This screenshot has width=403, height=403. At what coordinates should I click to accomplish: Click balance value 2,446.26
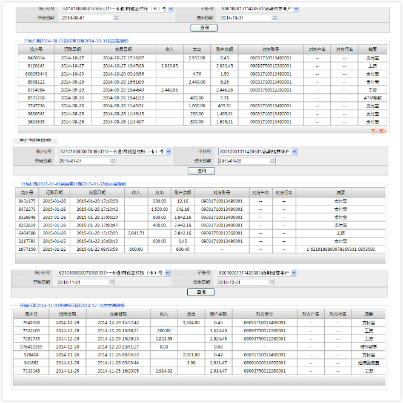point(224,90)
